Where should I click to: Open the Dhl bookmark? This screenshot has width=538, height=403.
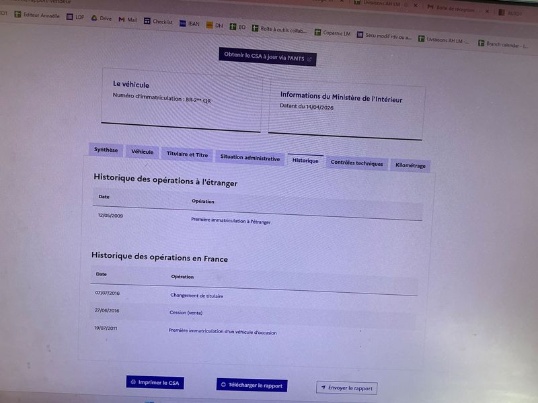click(x=215, y=26)
